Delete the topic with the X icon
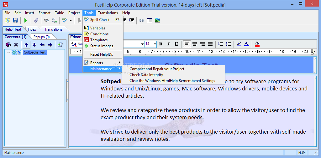Viewport: 321px width, 158px height. click(x=16, y=45)
